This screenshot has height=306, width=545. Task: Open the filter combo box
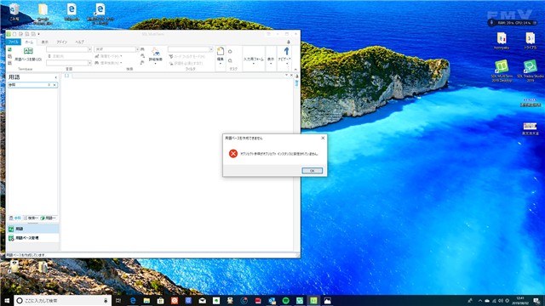(x=191, y=49)
